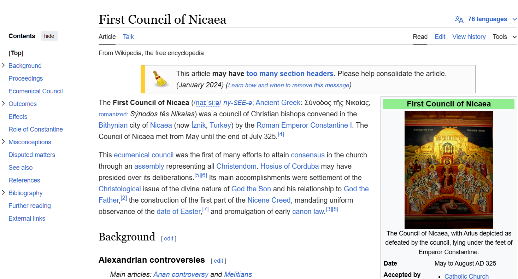This screenshot has width=518, height=279.
Task: Expand the Misconceptions section in Contents
Action: tap(4, 142)
